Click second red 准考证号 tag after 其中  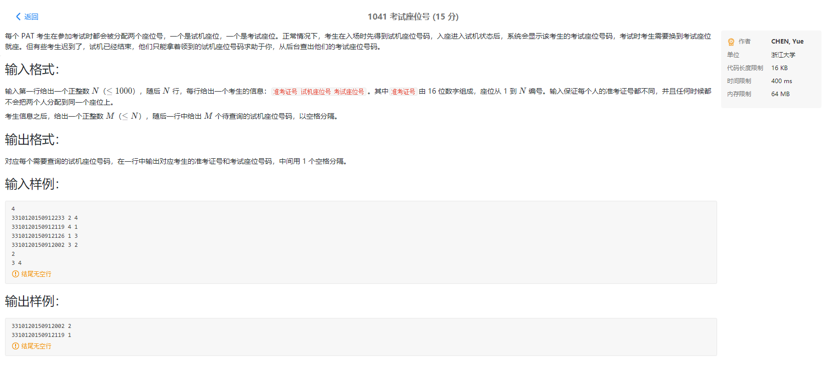(403, 92)
